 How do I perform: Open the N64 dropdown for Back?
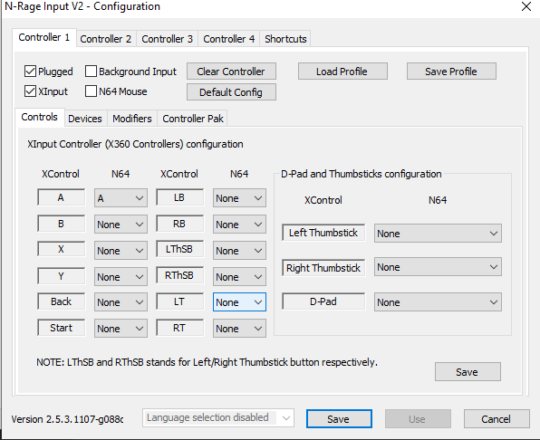(x=121, y=302)
